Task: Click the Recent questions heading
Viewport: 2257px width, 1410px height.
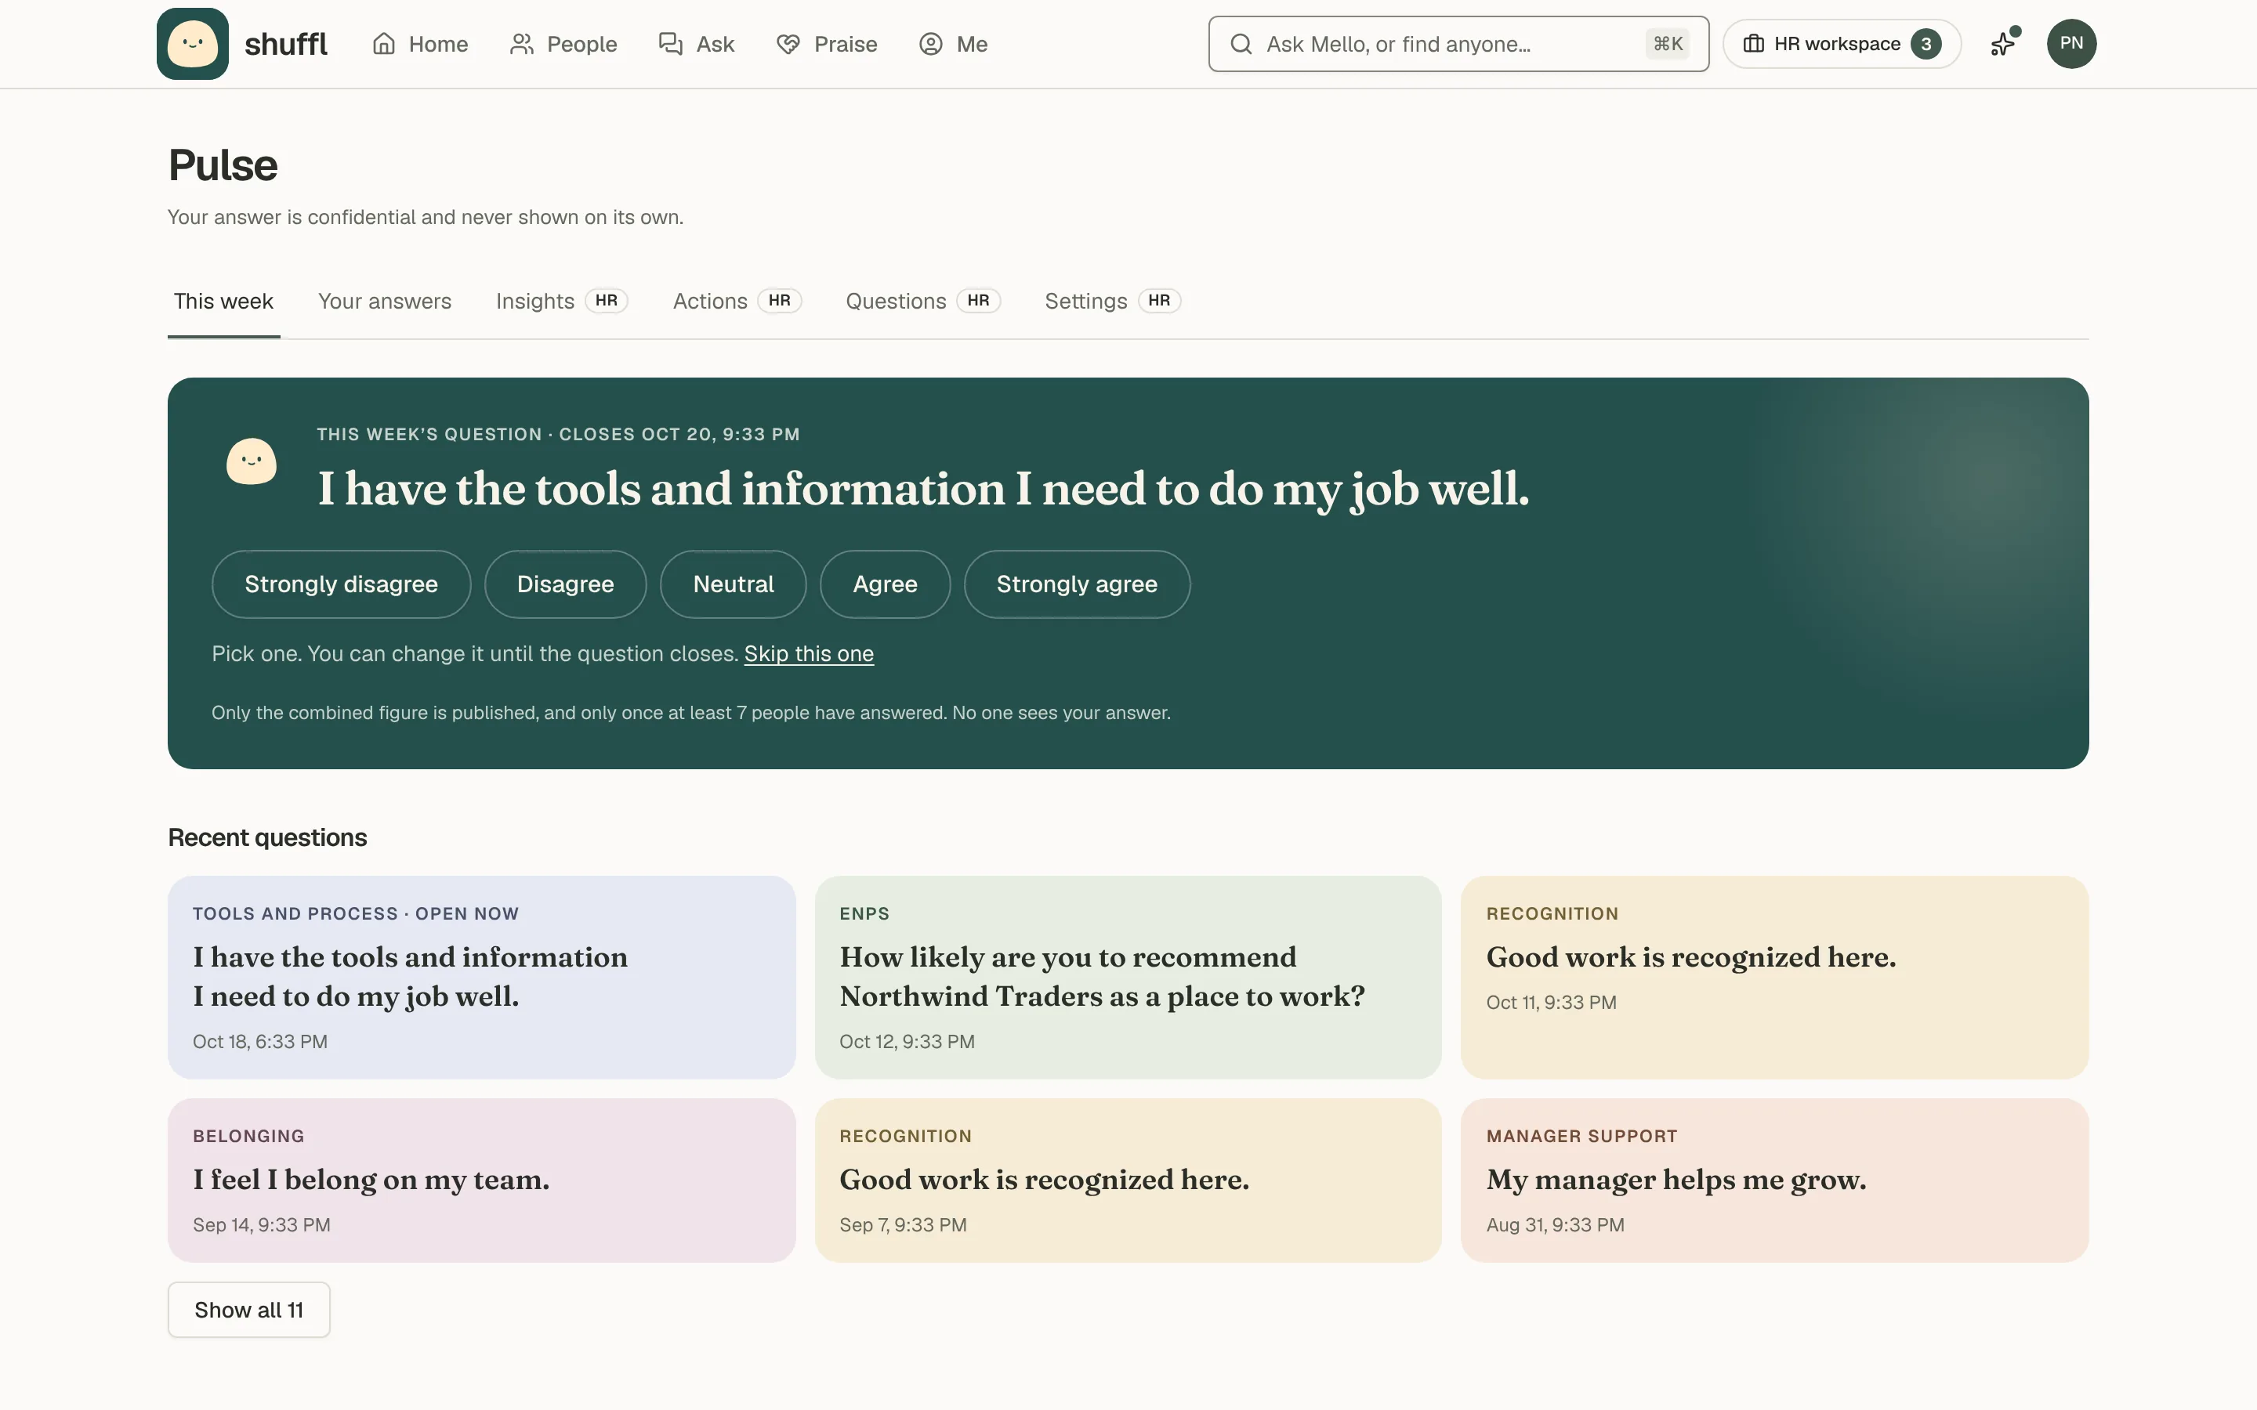Action: (x=268, y=837)
